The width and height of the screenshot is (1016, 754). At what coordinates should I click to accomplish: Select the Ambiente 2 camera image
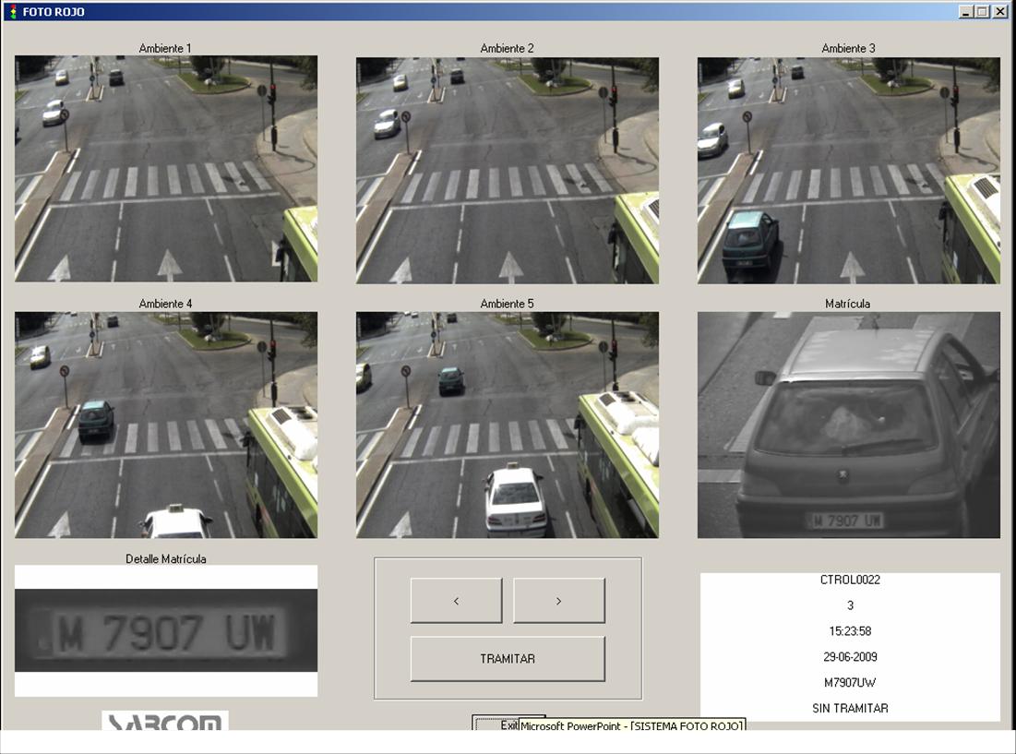click(x=508, y=171)
